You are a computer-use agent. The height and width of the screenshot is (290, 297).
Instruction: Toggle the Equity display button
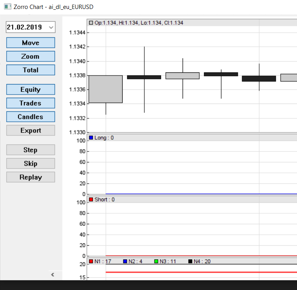click(x=30, y=90)
